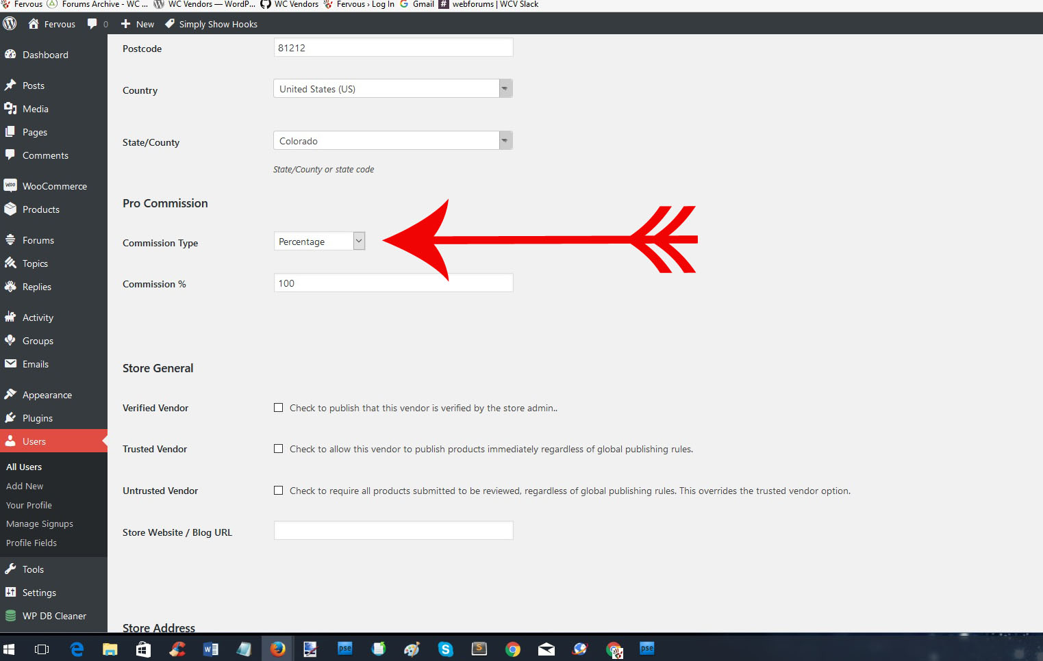Open Forums in the sidebar
This screenshot has height=661, width=1043.
point(38,240)
